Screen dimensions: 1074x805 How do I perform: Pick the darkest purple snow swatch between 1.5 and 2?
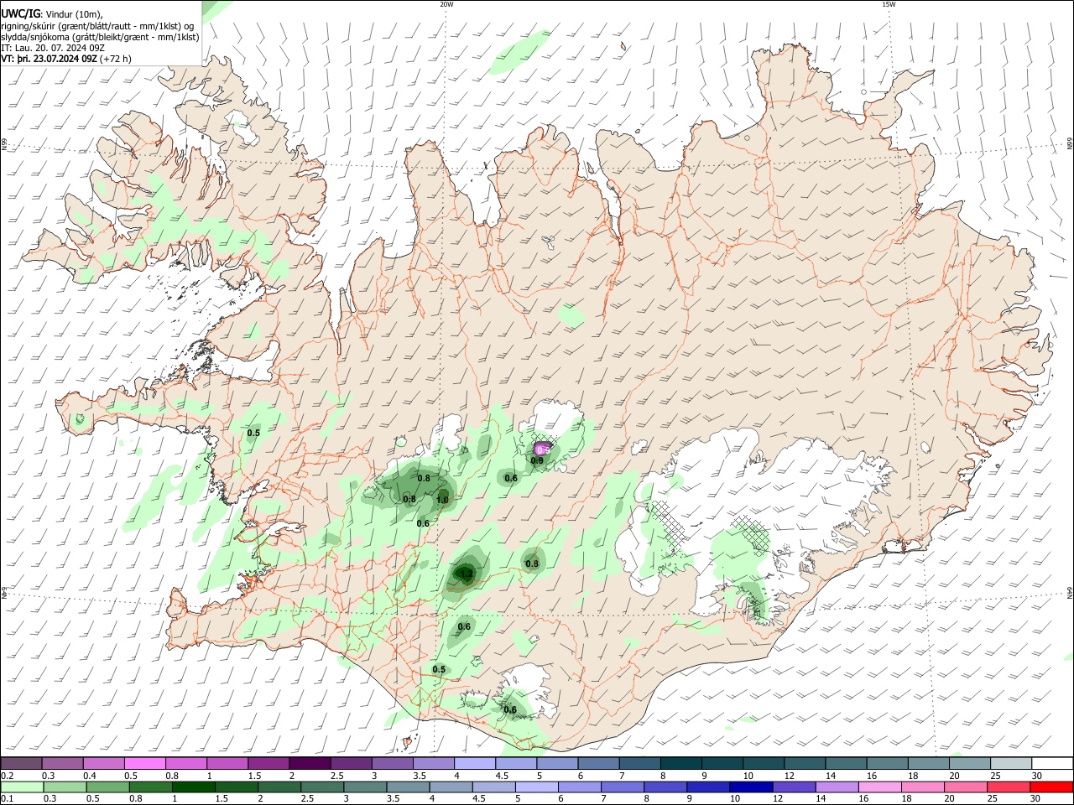point(310,764)
